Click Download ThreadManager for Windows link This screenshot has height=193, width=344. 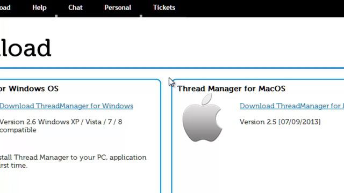point(67,106)
